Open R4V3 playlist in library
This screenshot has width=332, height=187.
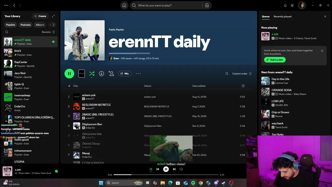[30, 53]
